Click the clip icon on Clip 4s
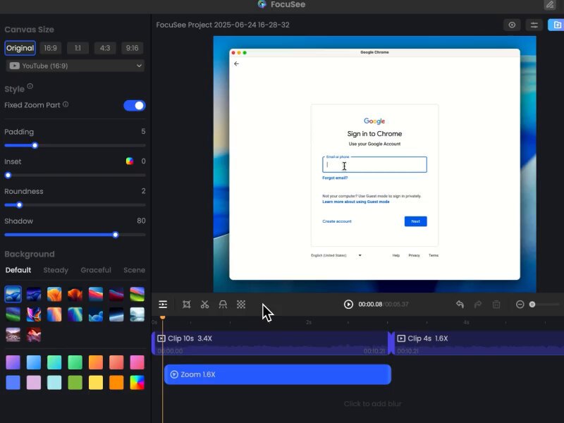The image size is (564, 423). 401,338
